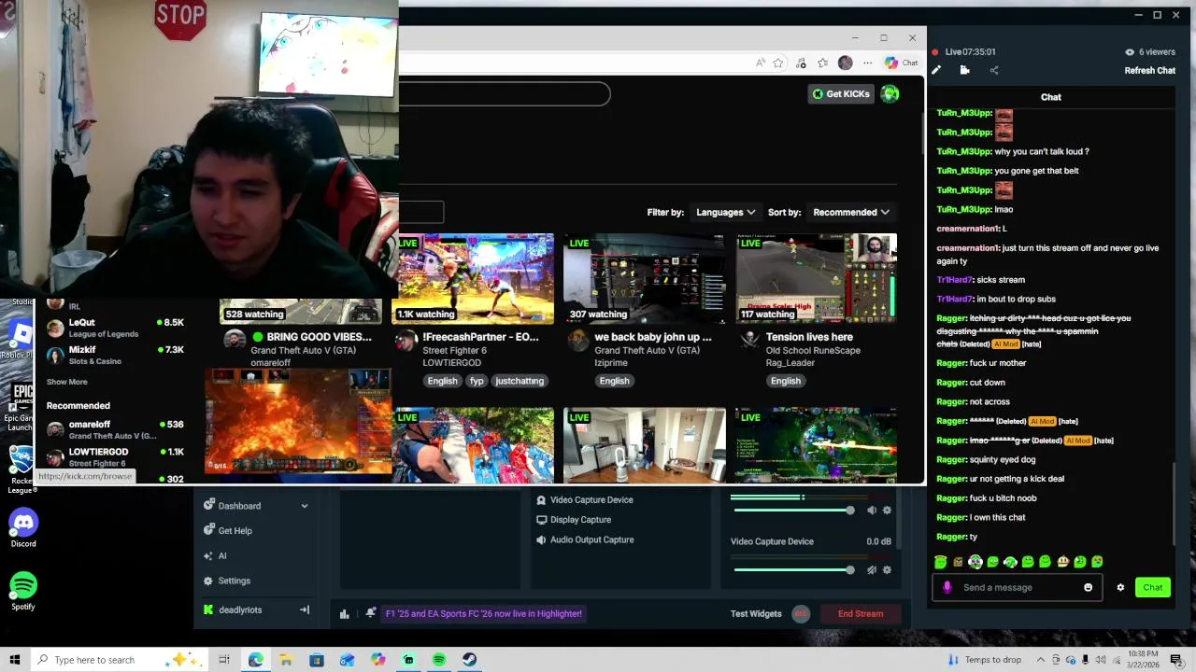Click Get KICKs button
1196x672 pixels.
pyautogui.click(x=841, y=93)
